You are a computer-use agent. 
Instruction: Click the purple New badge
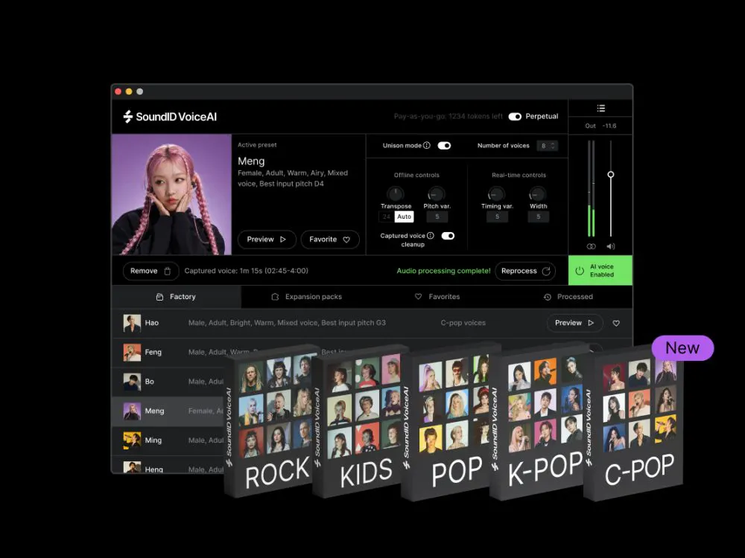point(682,348)
